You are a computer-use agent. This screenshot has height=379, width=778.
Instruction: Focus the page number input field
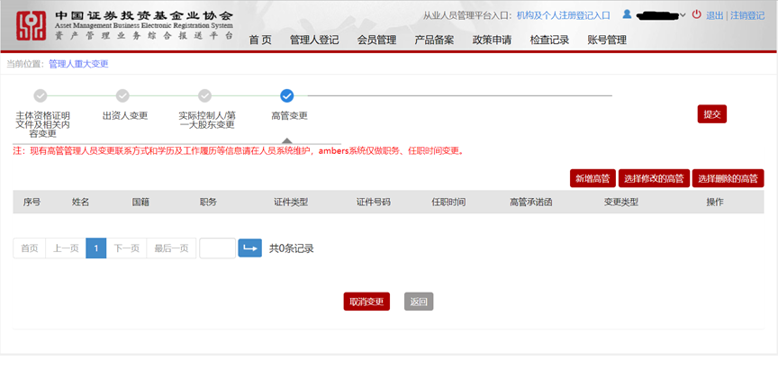pos(217,248)
